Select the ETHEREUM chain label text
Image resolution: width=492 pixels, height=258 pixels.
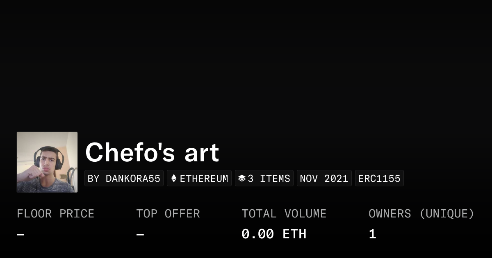click(x=204, y=179)
